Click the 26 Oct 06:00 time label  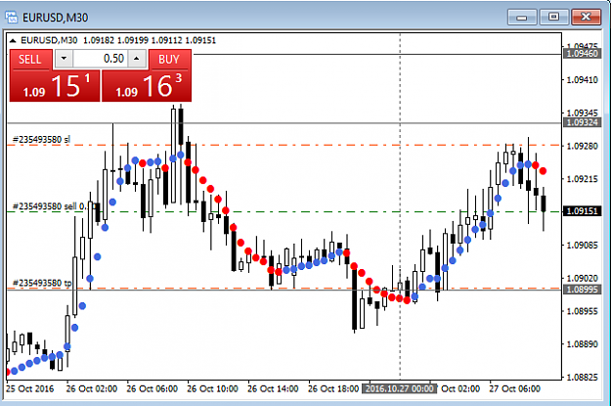coord(152,388)
